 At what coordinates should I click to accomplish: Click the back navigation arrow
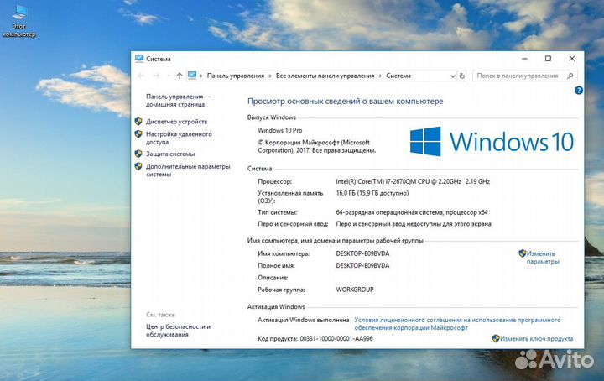[141, 76]
